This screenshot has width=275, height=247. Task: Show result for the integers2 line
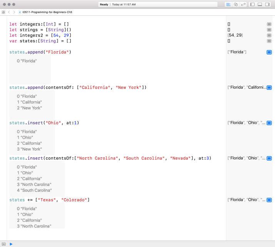(x=269, y=35)
